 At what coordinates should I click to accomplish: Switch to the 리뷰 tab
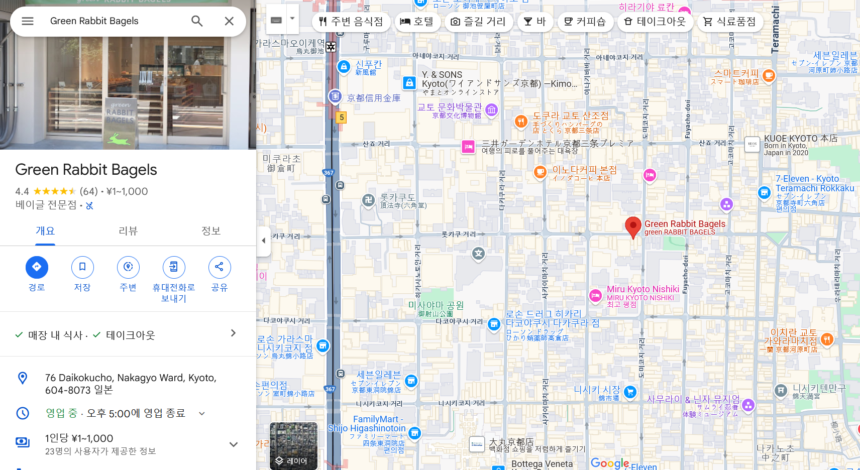point(128,231)
